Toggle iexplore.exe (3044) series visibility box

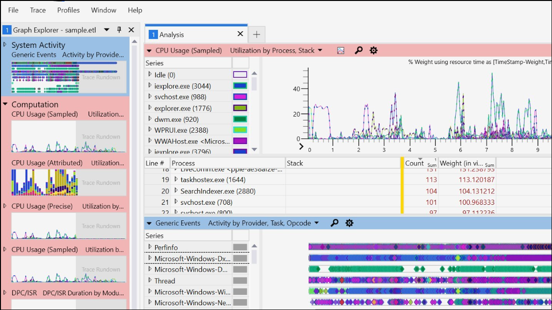point(240,86)
